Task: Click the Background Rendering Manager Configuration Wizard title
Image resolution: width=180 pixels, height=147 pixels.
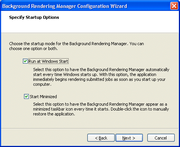Action: coord(64,6)
